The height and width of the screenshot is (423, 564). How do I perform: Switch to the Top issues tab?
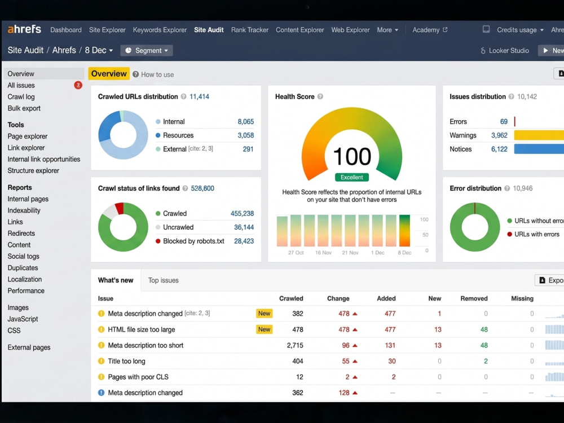(x=164, y=280)
